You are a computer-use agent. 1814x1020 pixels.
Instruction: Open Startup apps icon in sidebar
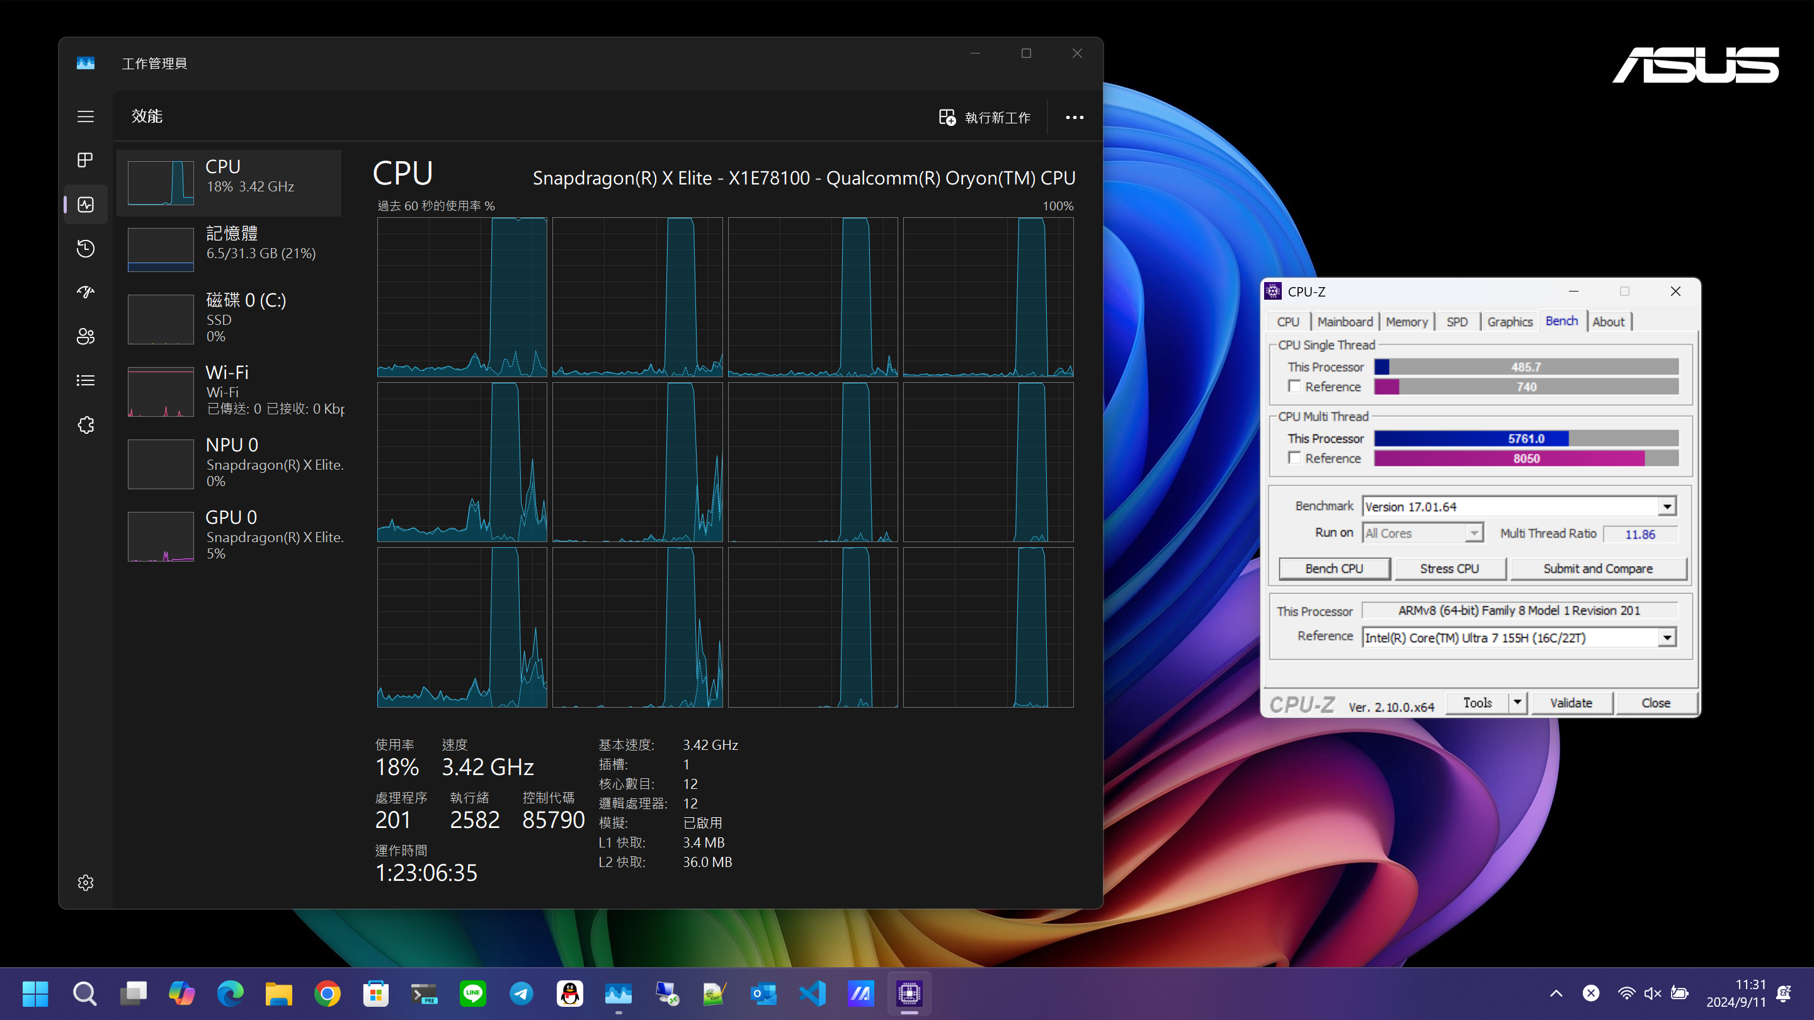[85, 292]
